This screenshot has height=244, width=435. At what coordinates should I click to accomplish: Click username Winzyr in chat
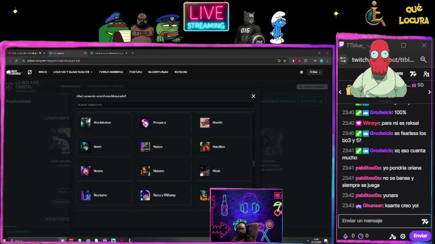[x=370, y=123]
